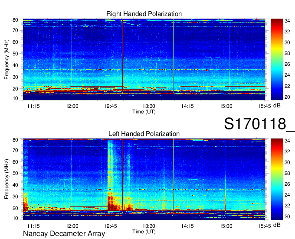Viewport: 295px width, 239px height.
Task: Click the '50' frequency label on top plot
Action: point(15,54)
